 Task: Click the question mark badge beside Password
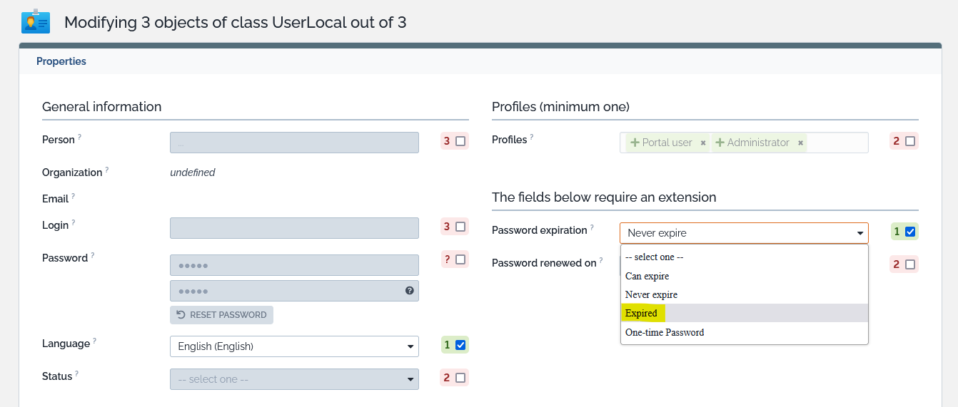448,259
